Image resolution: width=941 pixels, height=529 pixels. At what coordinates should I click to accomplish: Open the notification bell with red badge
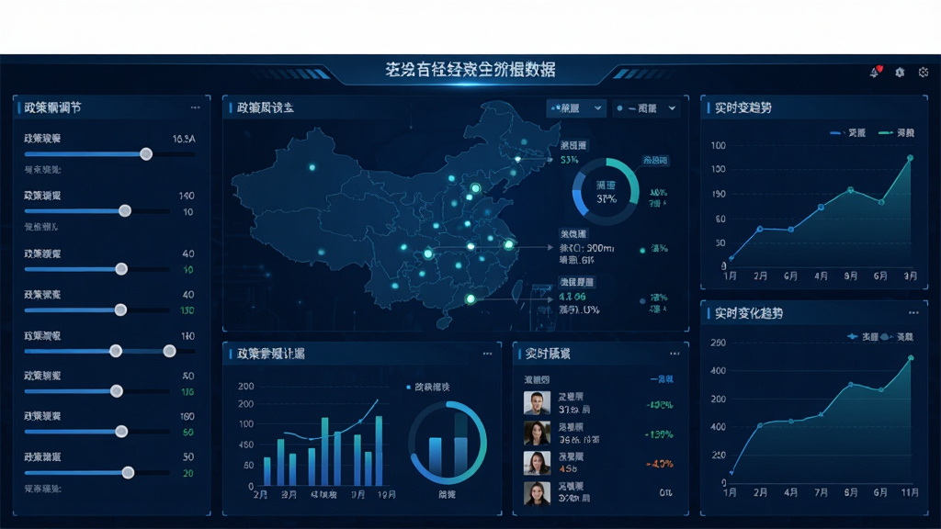(x=876, y=72)
